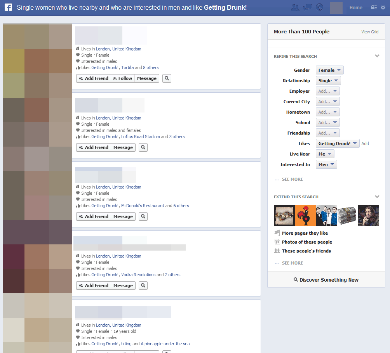Click flag icon next to More pages they like
Viewport: 390px width, 353px height.
click(277, 233)
